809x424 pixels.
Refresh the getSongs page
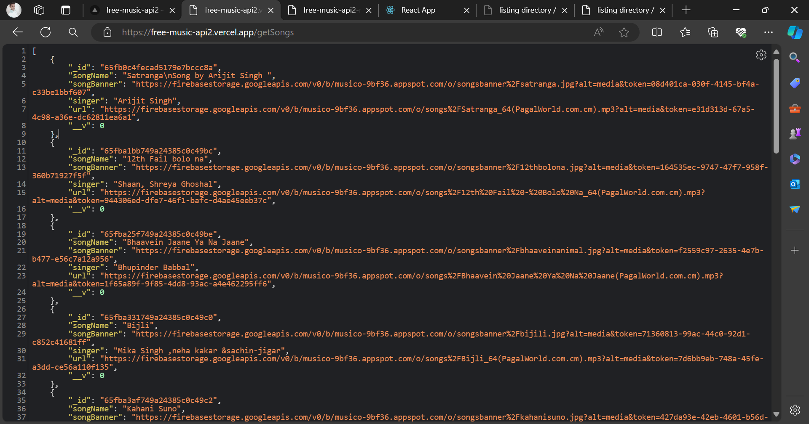pos(46,32)
